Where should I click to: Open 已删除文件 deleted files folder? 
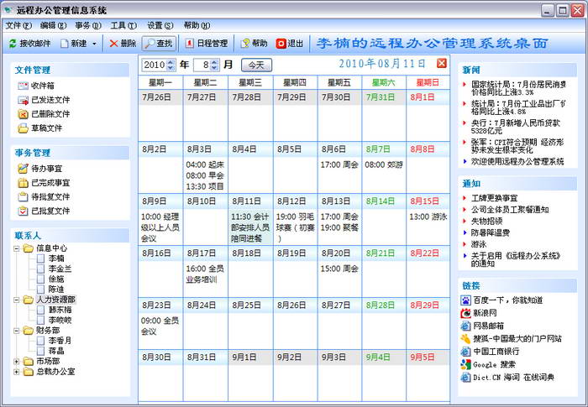(24, 114)
